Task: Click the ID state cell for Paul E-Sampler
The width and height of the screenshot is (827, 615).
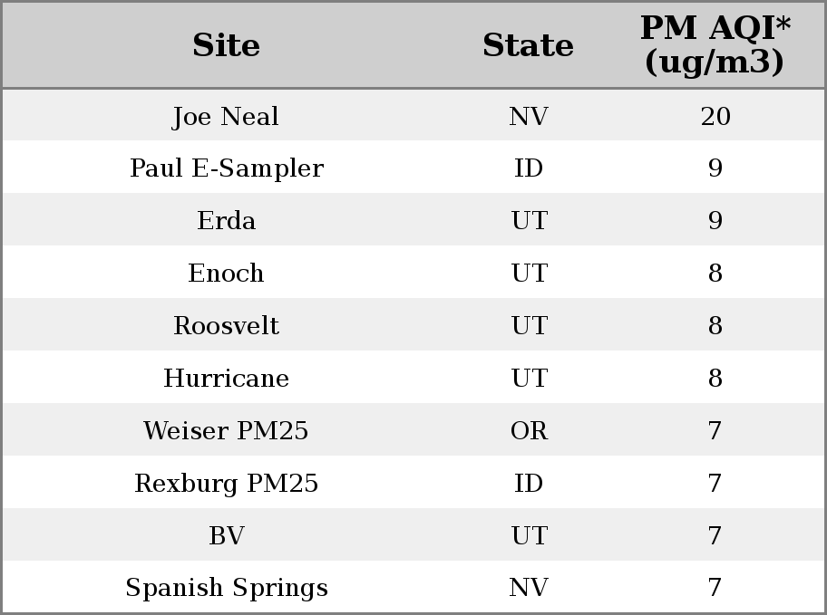Action: click(529, 168)
